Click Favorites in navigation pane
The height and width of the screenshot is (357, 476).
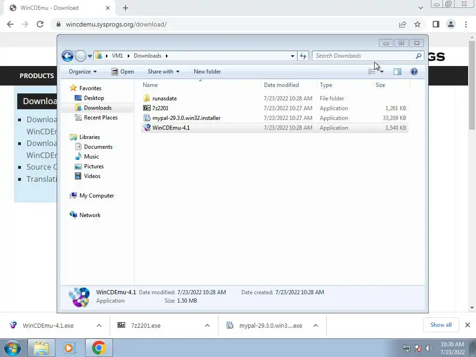[x=90, y=88]
